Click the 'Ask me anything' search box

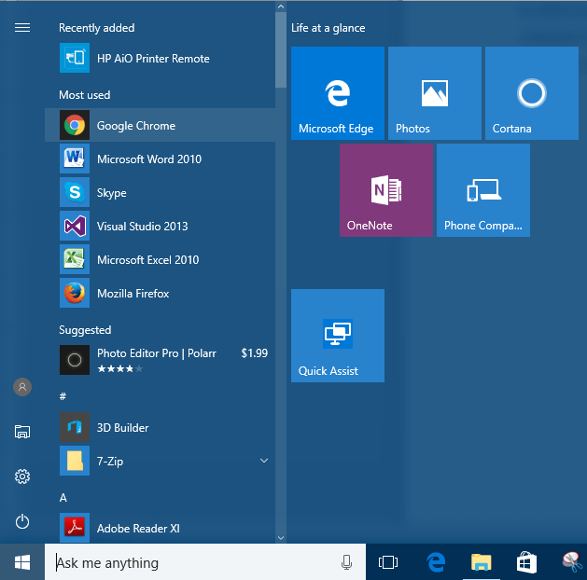(187, 562)
